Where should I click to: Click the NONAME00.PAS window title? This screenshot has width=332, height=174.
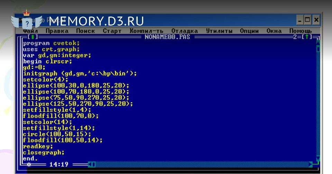pos(168,37)
